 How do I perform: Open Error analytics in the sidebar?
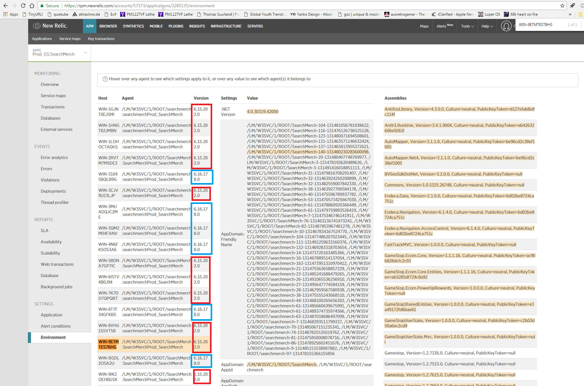click(x=54, y=157)
